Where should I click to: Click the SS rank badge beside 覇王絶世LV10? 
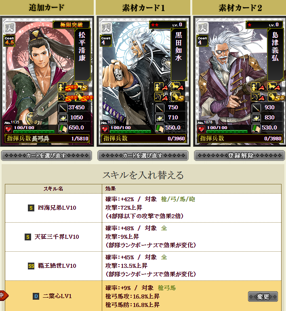[31, 266]
